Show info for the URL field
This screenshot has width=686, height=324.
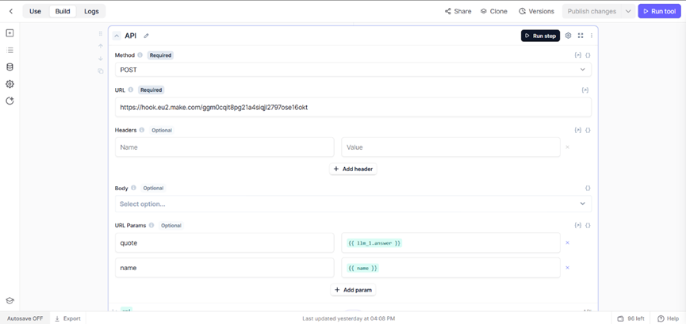pos(130,90)
